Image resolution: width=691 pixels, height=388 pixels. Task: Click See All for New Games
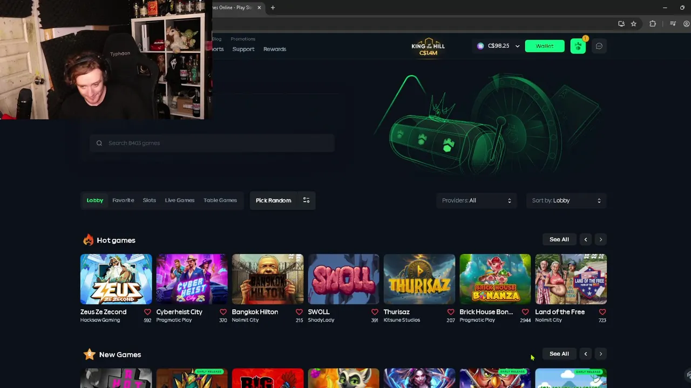(x=559, y=354)
